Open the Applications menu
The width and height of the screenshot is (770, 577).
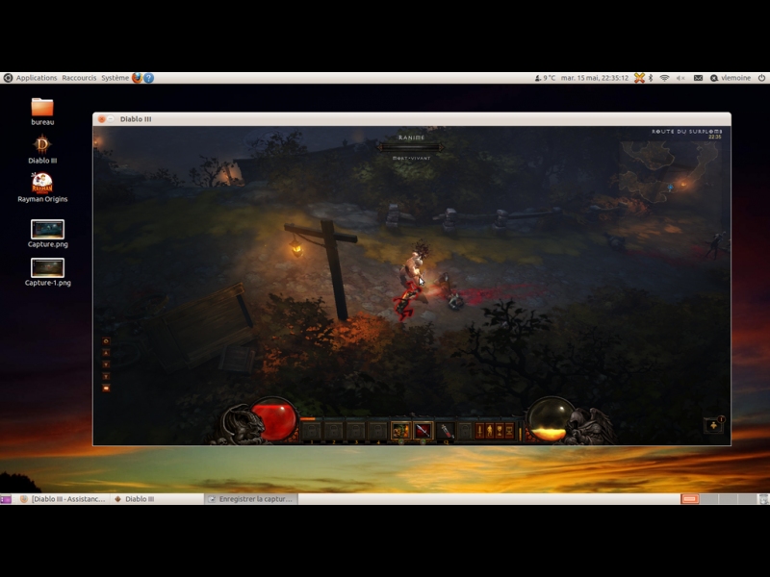tap(37, 78)
